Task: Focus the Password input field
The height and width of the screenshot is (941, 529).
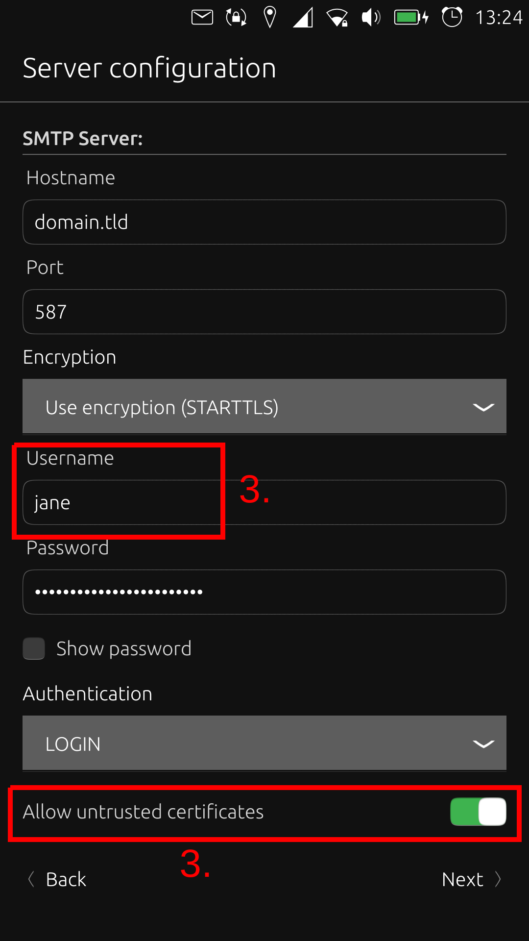Action: 264,592
